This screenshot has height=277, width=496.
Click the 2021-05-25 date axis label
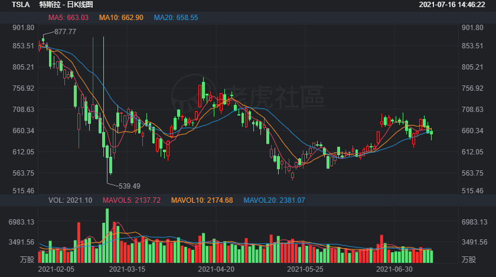point(305,269)
